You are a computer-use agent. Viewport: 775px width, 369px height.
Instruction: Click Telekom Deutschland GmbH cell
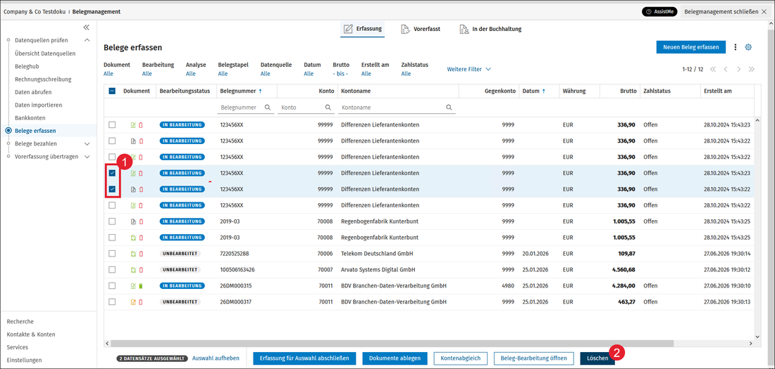point(377,254)
